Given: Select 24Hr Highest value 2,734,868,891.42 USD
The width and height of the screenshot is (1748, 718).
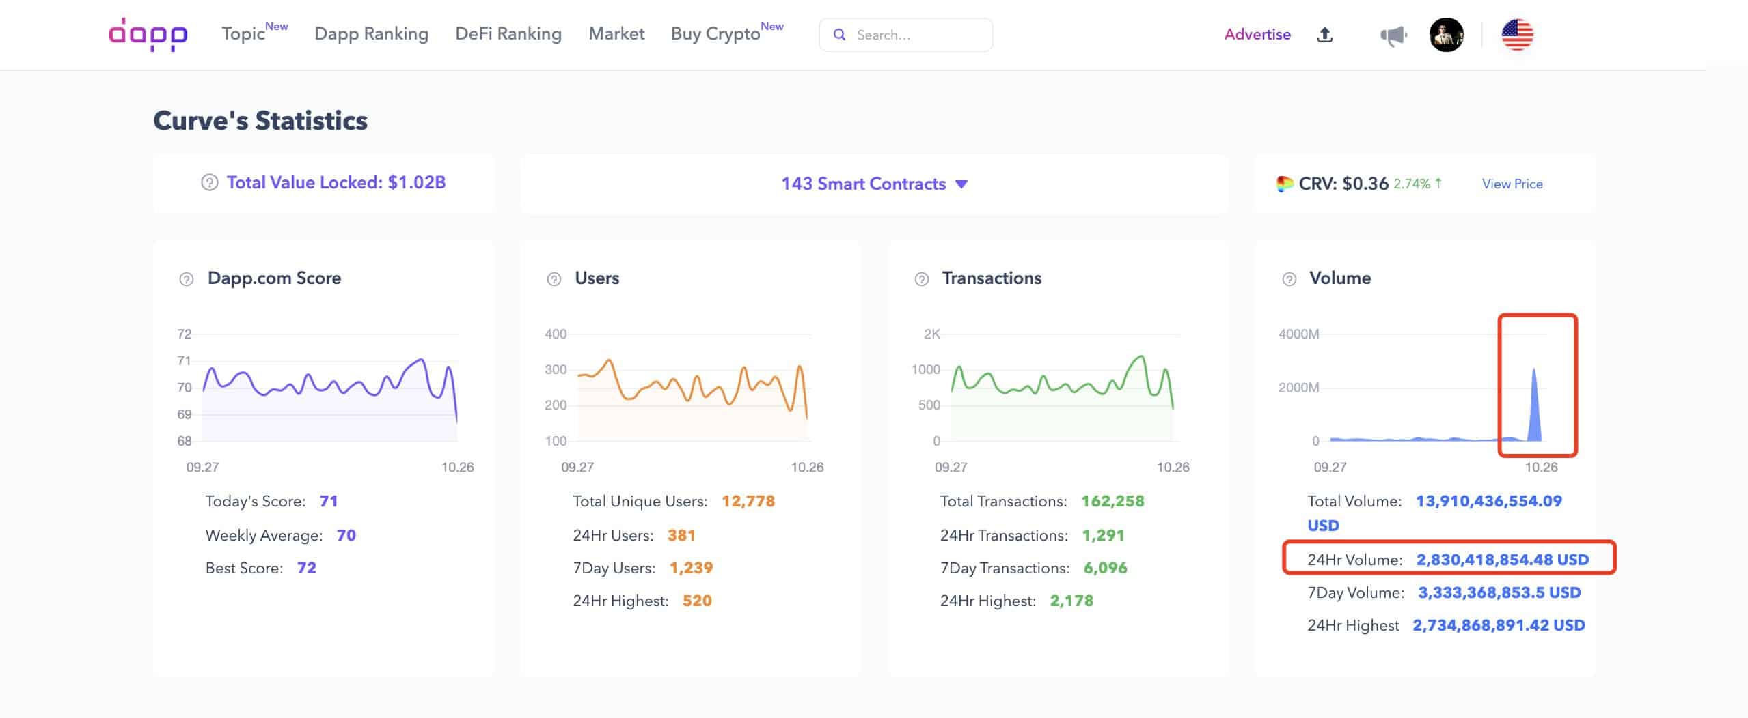Looking at the screenshot, I should [x=1499, y=625].
